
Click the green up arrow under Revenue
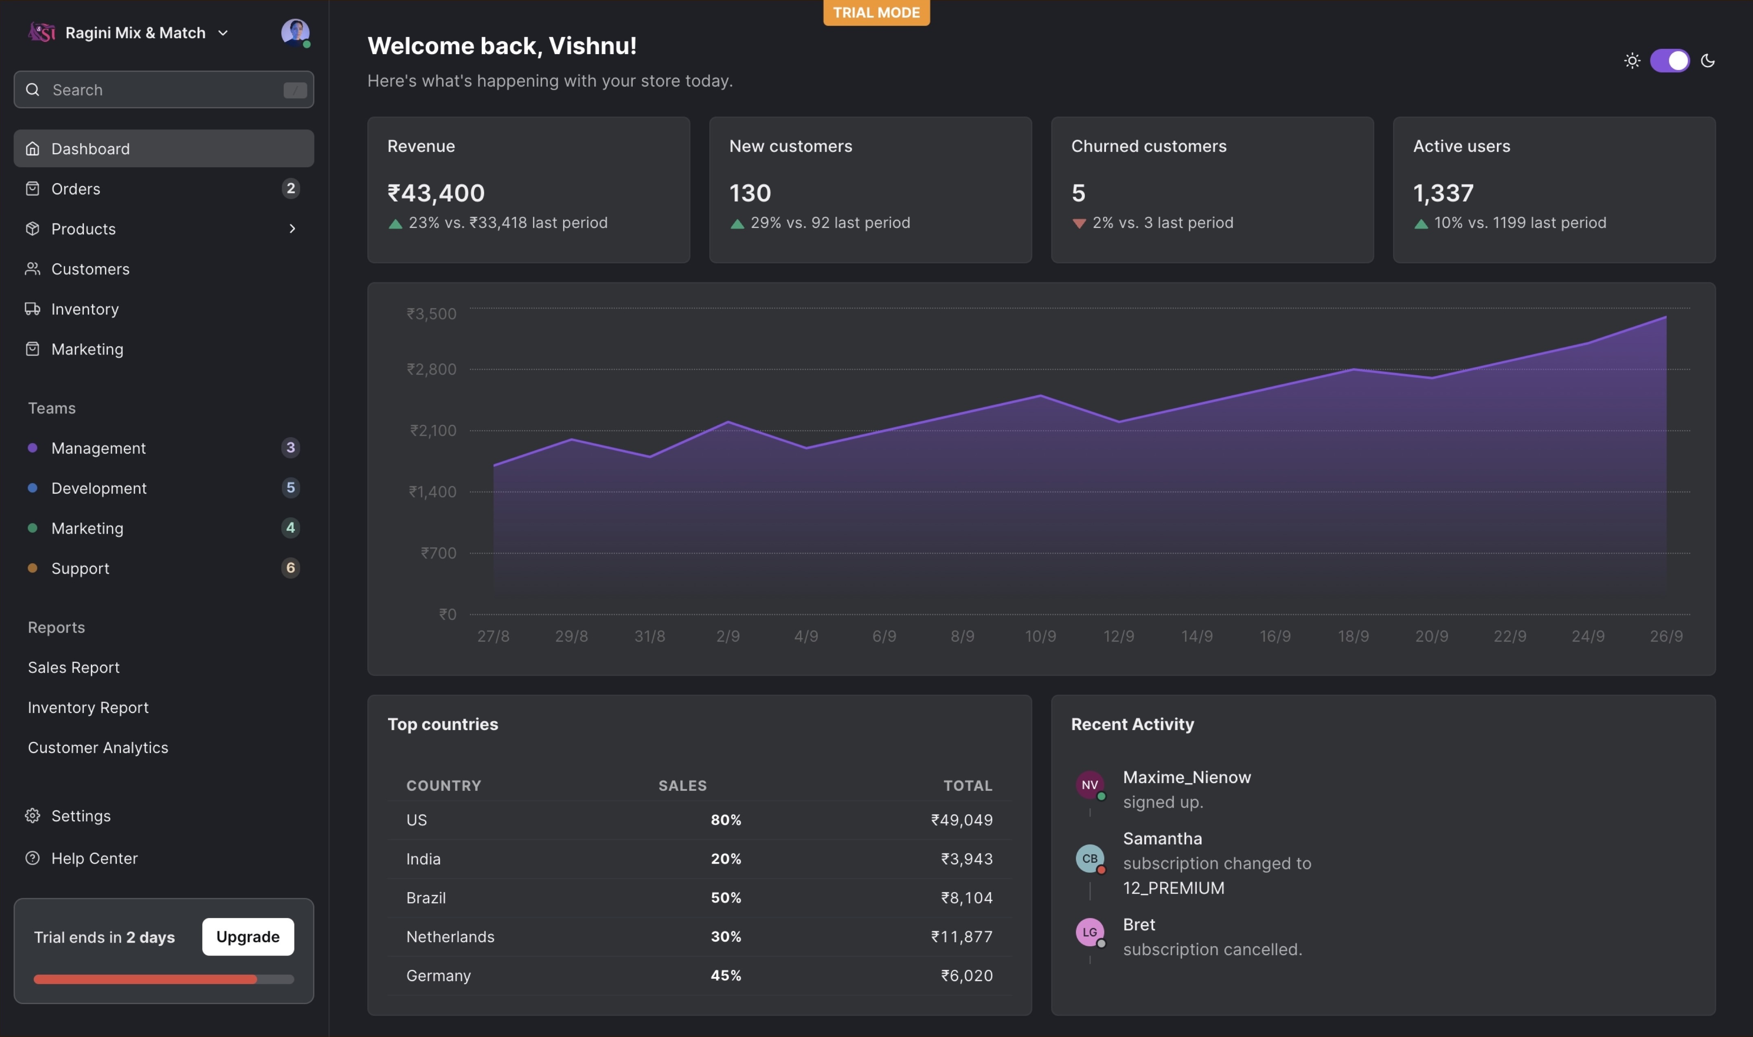(x=395, y=223)
